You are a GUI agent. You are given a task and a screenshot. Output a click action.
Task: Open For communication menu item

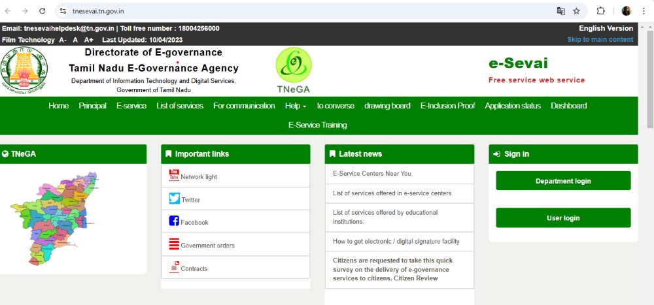[x=244, y=106]
